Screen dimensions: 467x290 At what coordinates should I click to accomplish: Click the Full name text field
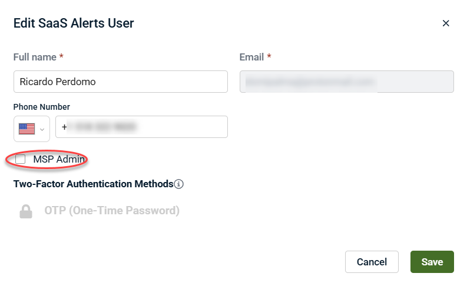coord(120,82)
